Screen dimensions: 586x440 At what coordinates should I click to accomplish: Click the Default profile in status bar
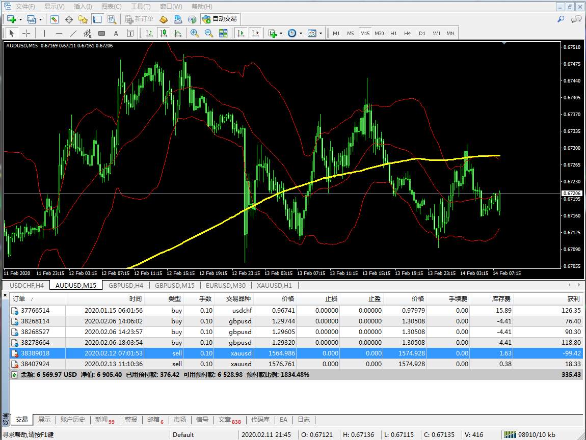pyautogui.click(x=183, y=435)
